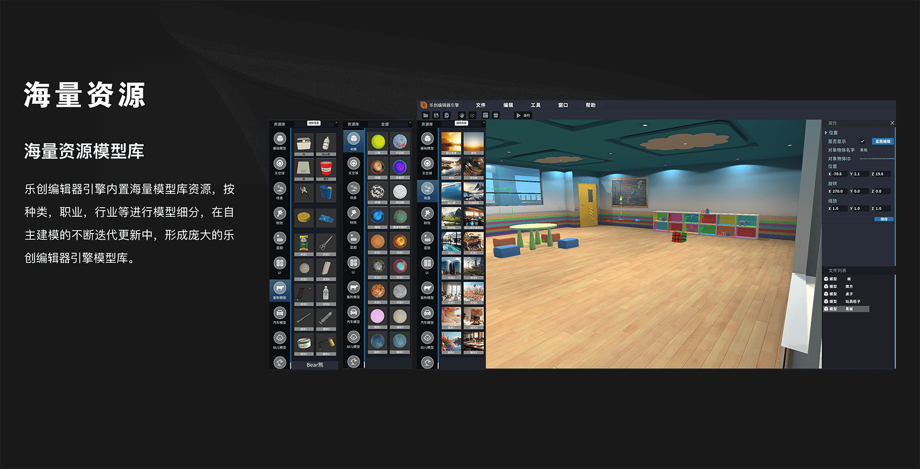Click the rotate view tool icon
Viewport: 920px width, 469px height.
[x=472, y=115]
